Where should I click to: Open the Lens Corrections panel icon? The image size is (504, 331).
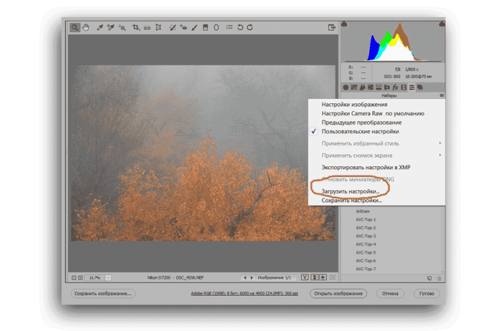point(387,87)
